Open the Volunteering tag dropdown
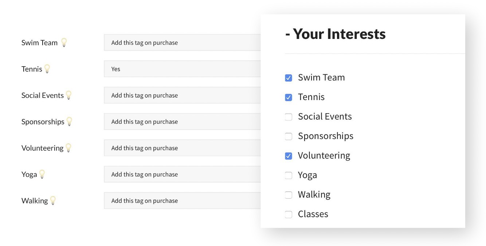 pyautogui.click(x=182, y=148)
